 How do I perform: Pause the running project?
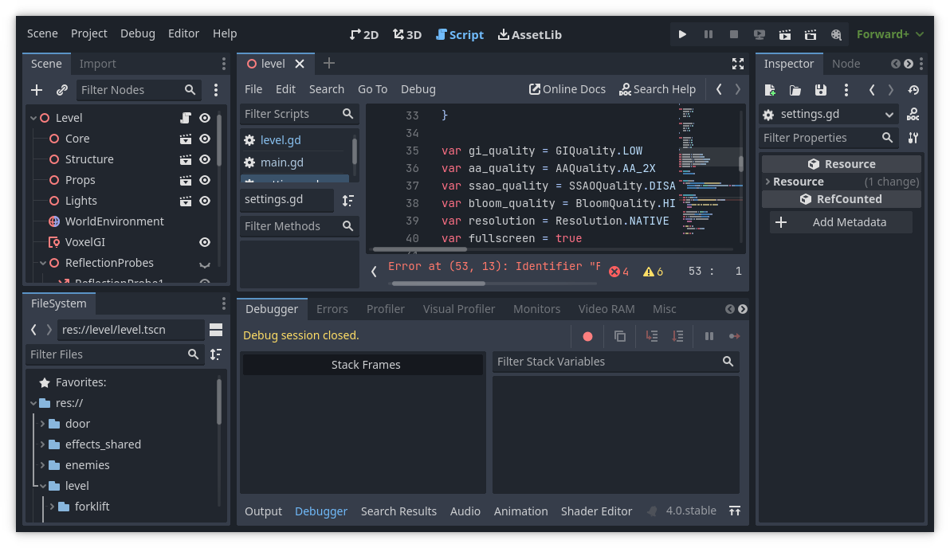click(709, 34)
